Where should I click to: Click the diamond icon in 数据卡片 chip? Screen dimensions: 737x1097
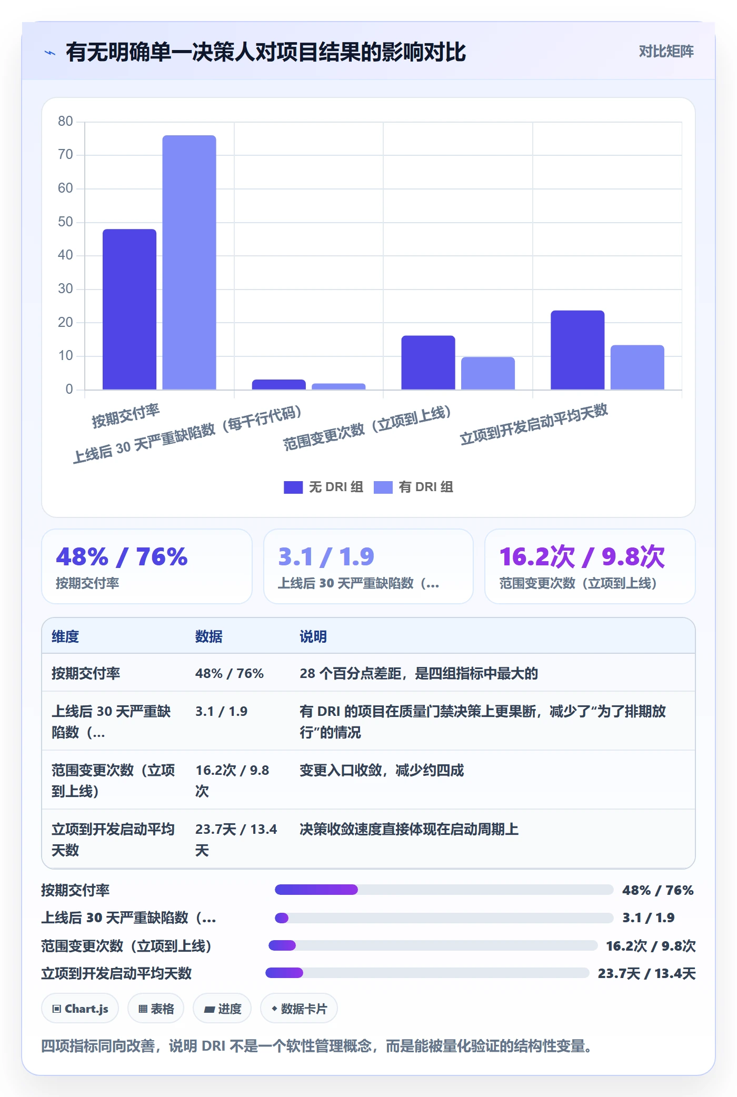click(274, 1009)
